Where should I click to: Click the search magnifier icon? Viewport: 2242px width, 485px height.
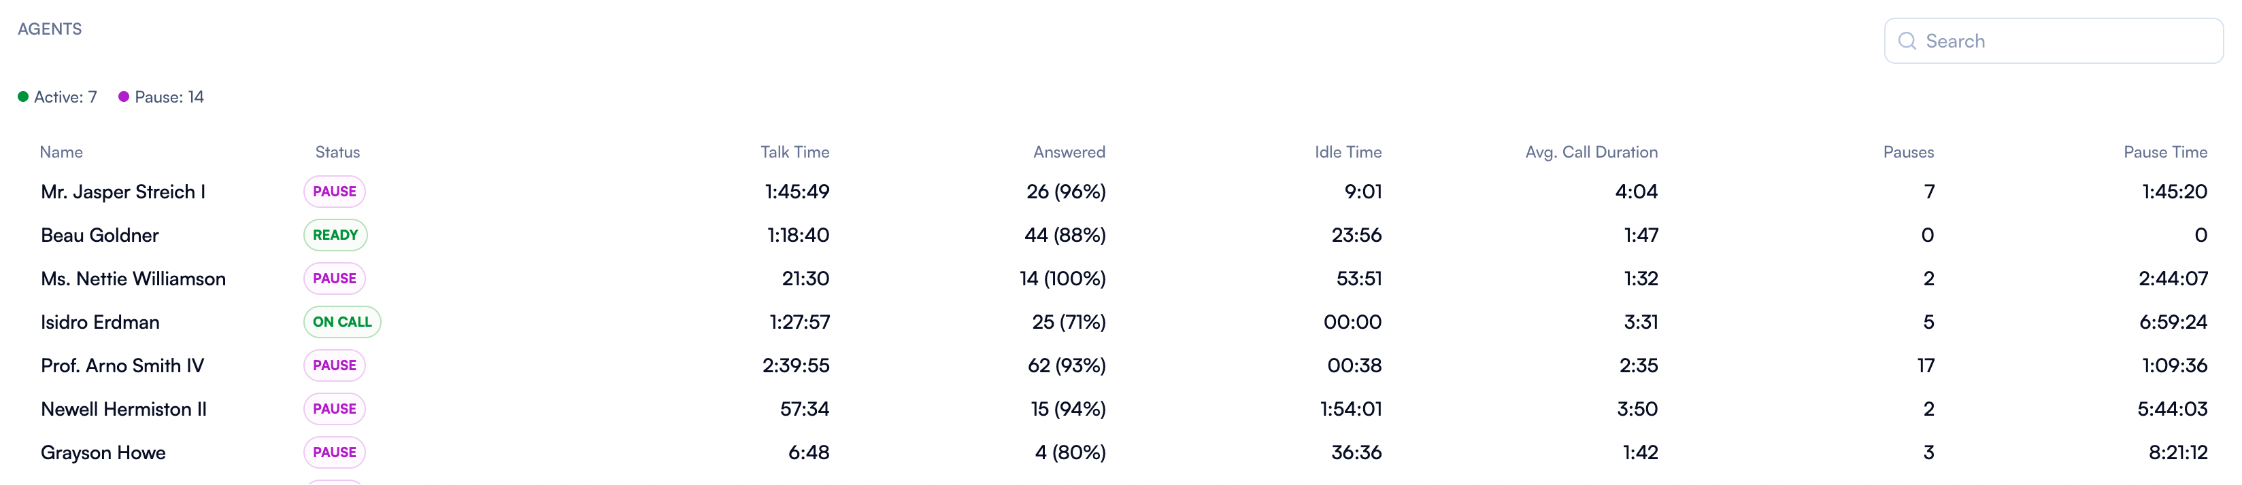click(1906, 41)
